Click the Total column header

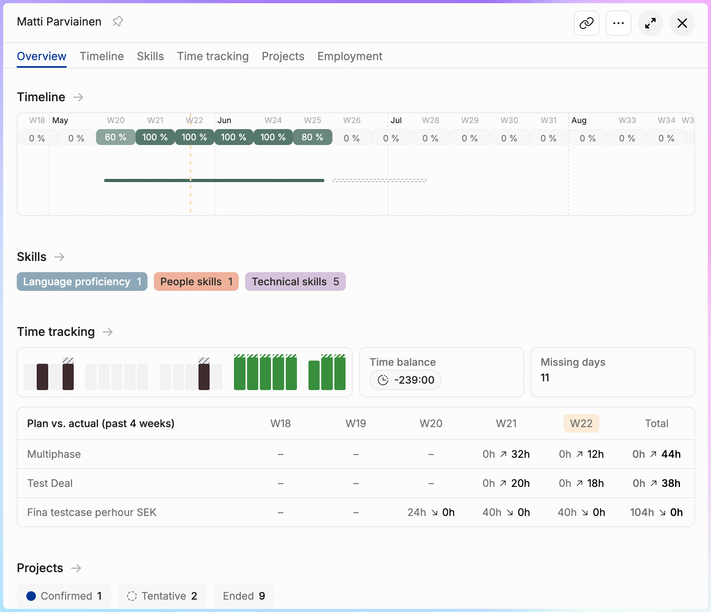pos(656,424)
